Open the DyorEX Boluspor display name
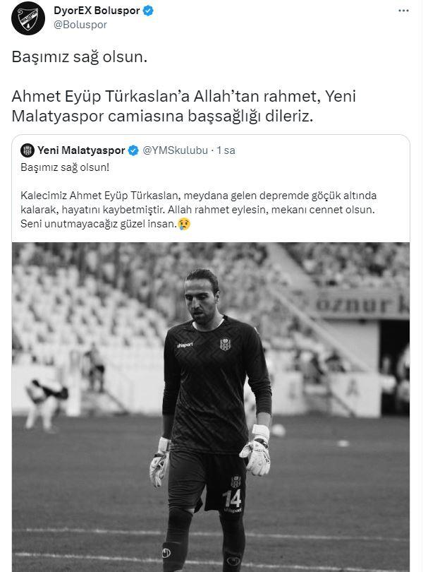The height and width of the screenshot is (572, 428). (97, 11)
